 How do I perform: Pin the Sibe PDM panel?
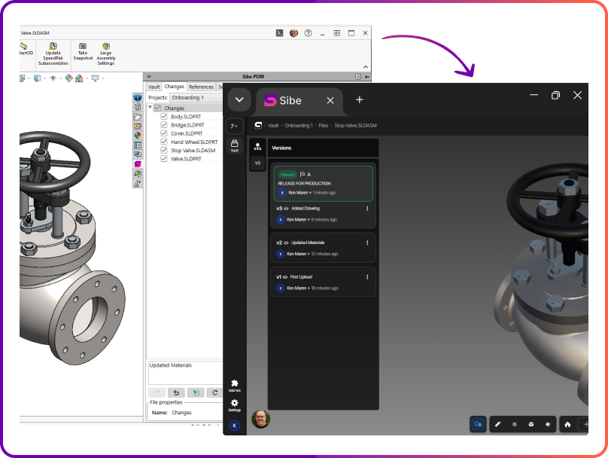366,77
